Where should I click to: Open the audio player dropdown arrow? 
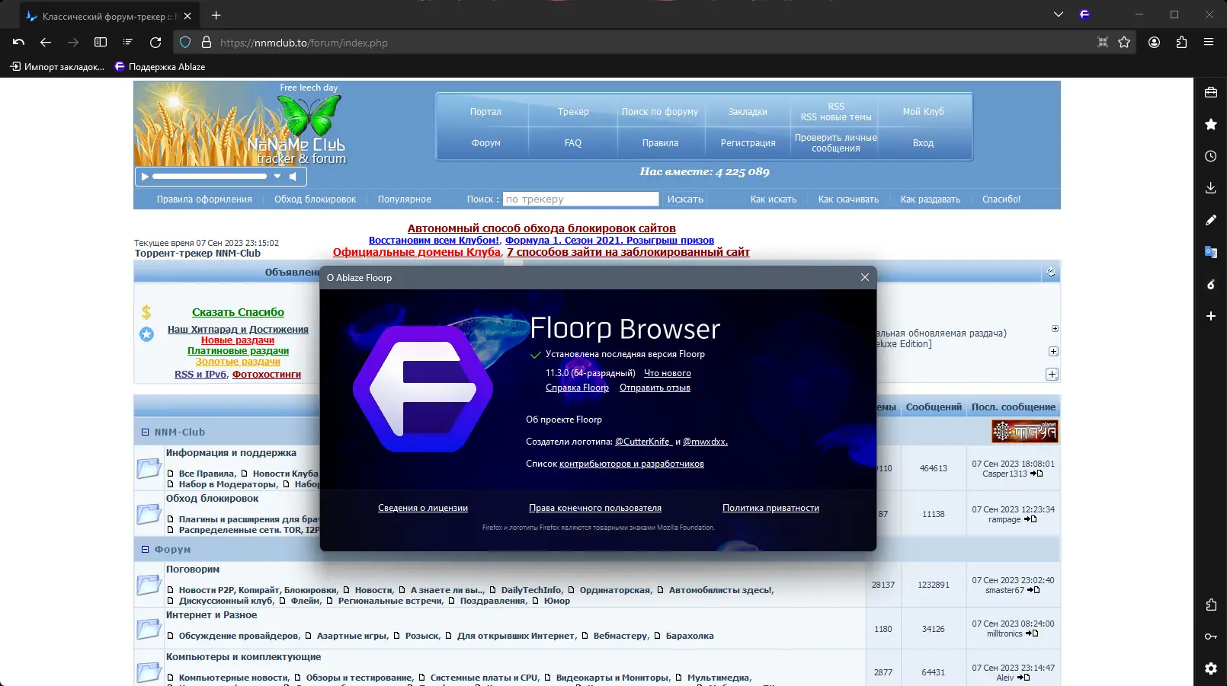tap(277, 177)
